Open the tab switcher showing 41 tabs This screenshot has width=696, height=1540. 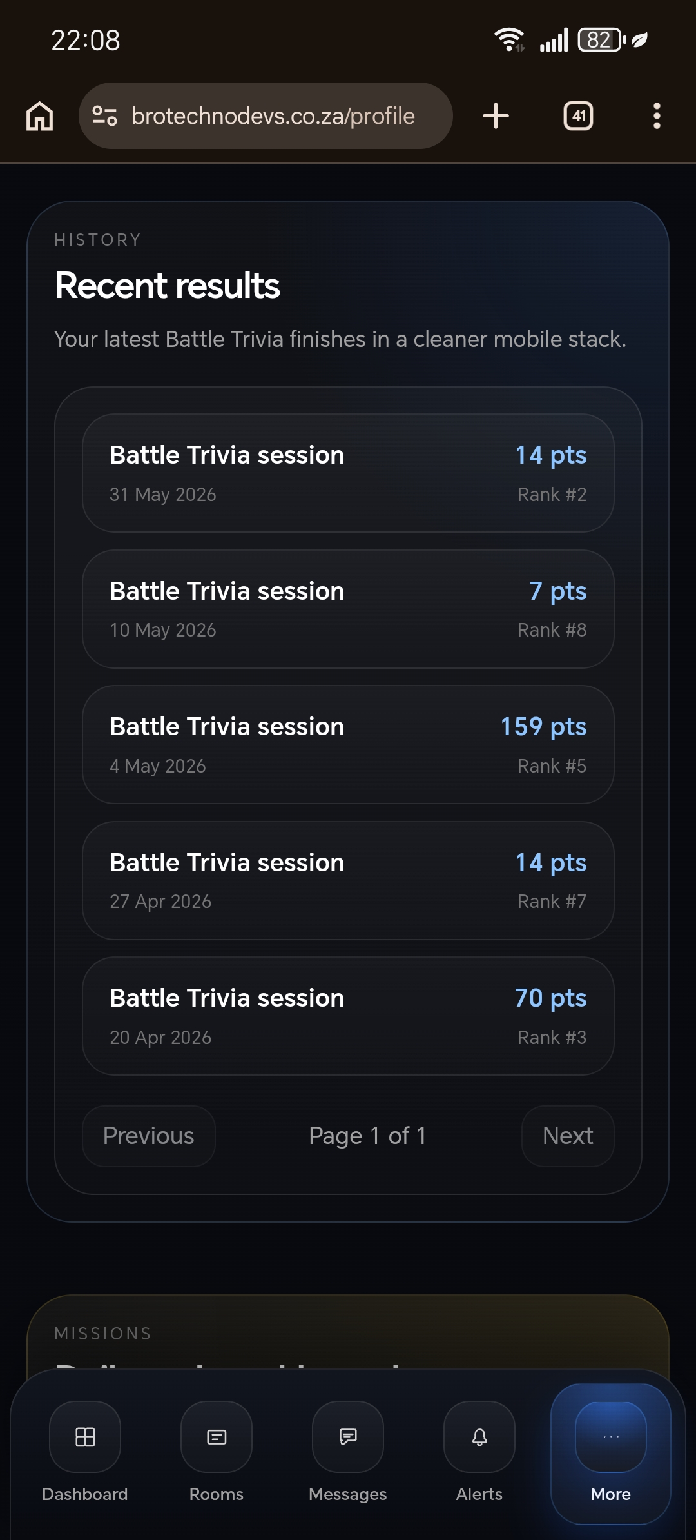[578, 116]
